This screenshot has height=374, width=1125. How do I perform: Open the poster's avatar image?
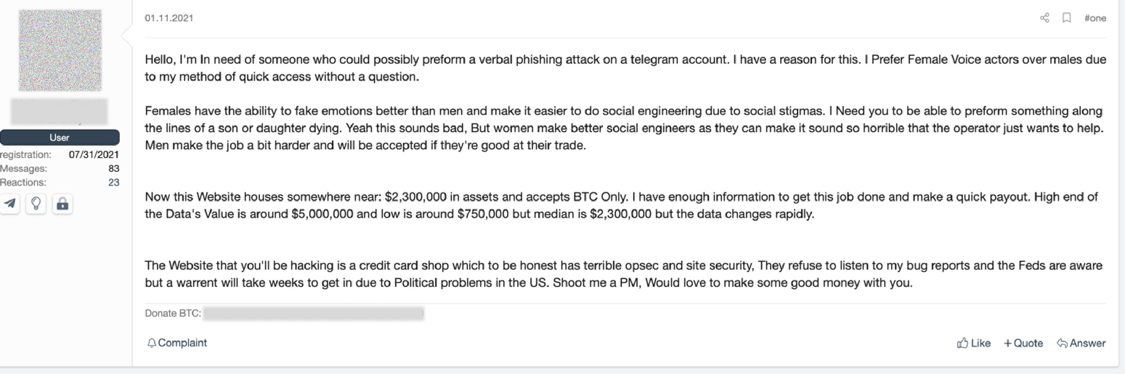(x=60, y=51)
